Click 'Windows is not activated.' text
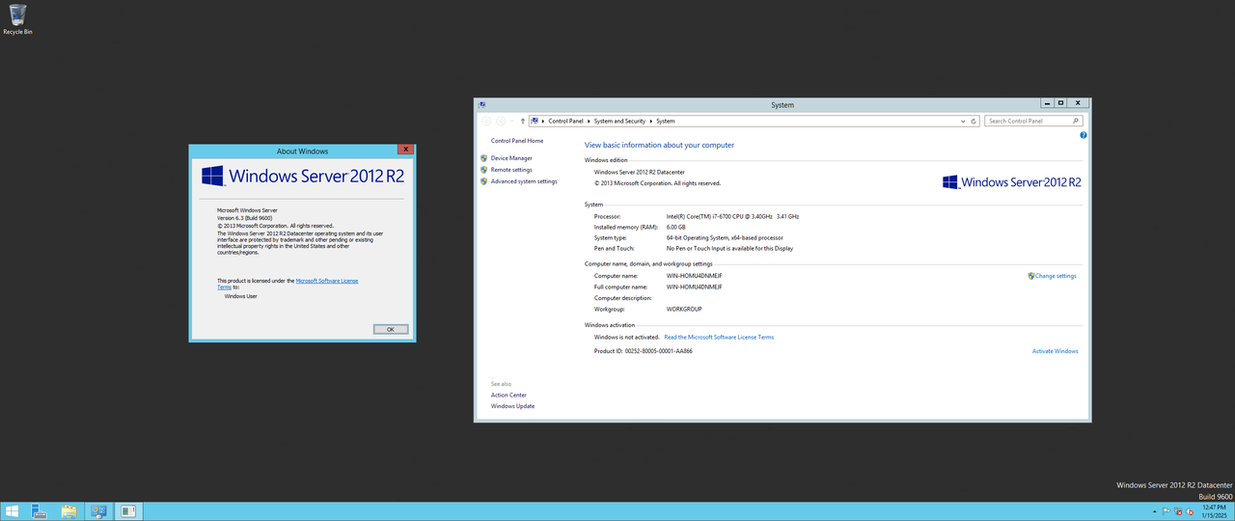This screenshot has height=521, width=1235. coord(627,337)
